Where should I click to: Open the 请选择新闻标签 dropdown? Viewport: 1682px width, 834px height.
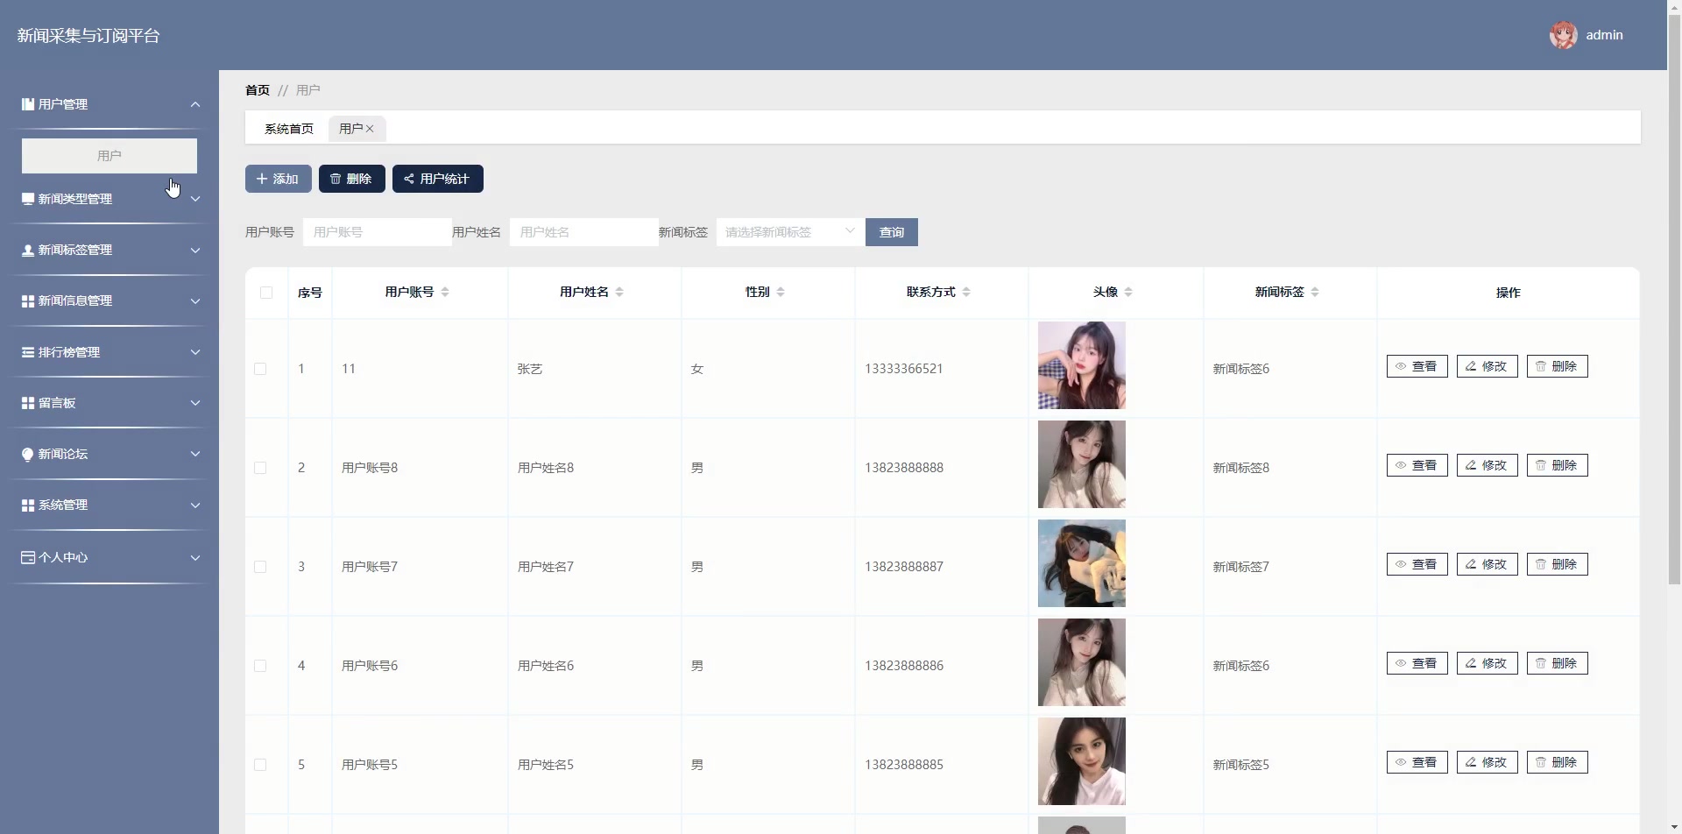tap(790, 232)
